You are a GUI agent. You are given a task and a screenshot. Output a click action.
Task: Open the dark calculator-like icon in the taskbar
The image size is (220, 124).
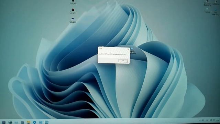click(x=10, y=122)
